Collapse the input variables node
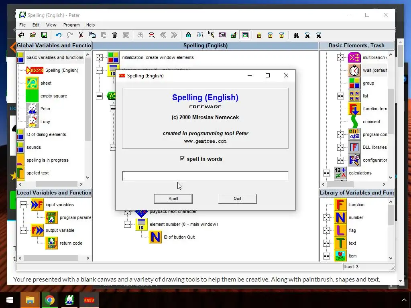The image size is (411, 308). [x=24, y=205]
